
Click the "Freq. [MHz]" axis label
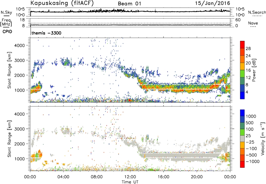pyautogui.click(x=6, y=22)
